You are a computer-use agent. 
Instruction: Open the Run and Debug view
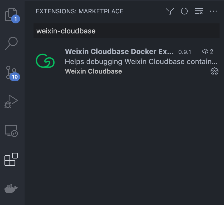[11, 101]
